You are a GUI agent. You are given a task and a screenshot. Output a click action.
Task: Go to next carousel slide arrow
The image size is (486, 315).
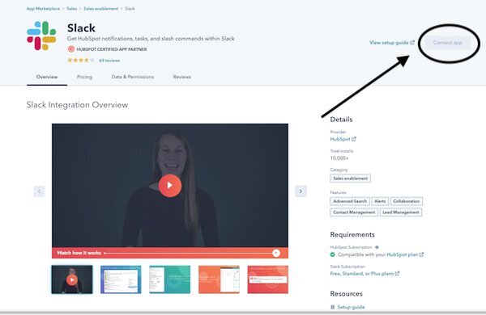(x=301, y=191)
